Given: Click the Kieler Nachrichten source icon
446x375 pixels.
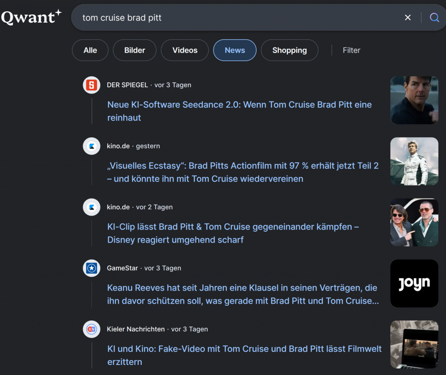Looking at the screenshot, I should point(91,329).
